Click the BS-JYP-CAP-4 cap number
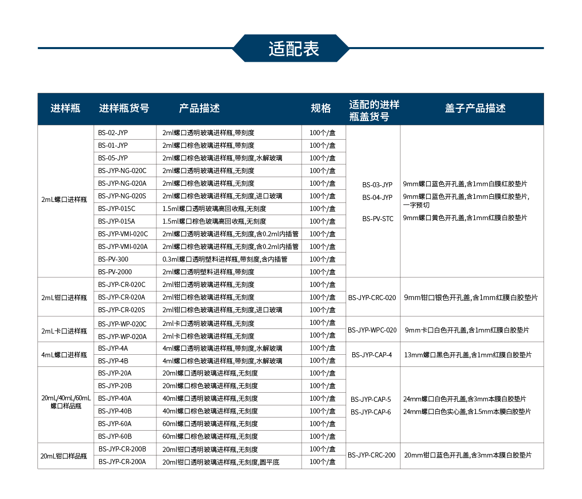 click(372, 355)
